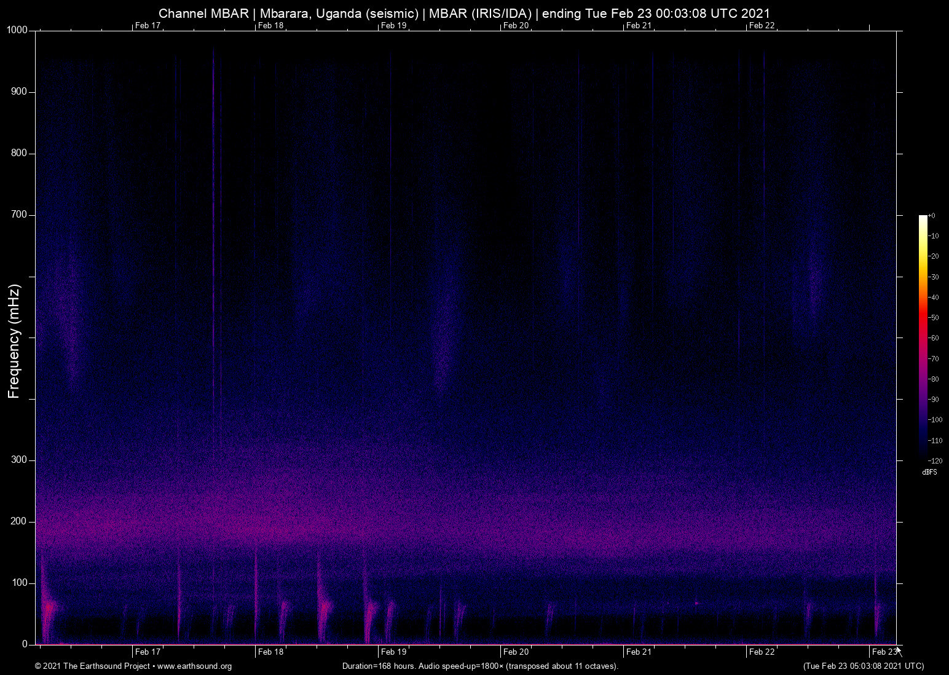Click the Feb 17 date label on bottom axis
This screenshot has width=949, height=675.
point(146,652)
